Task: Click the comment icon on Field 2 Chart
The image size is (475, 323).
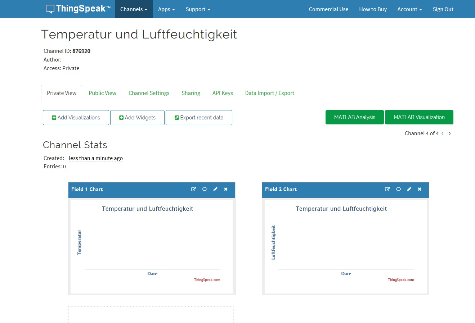Action: click(x=398, y=189)
